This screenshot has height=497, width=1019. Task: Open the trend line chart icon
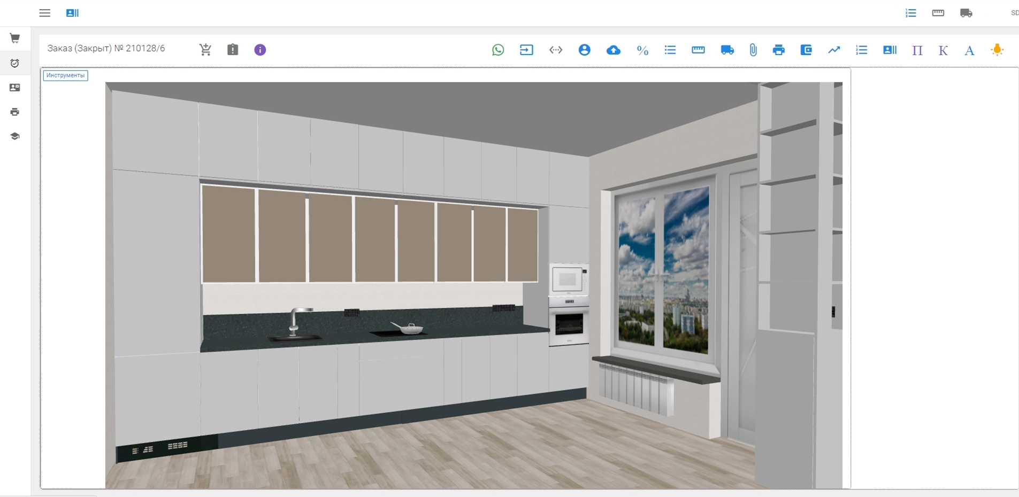834,50
